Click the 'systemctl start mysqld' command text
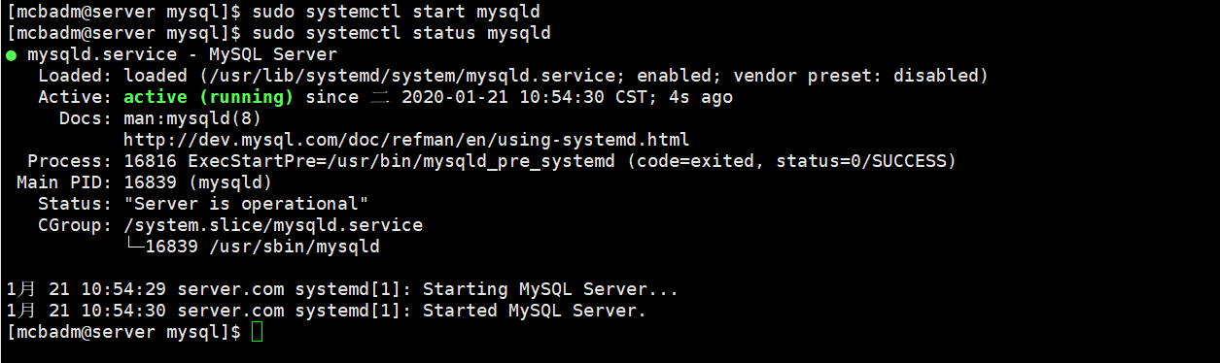Image resolution: width=1220 pixels, height=363 pixels. pos(422,12)
